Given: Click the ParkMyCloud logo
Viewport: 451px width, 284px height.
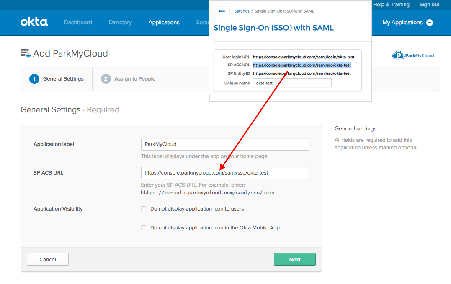Looking at the screenshot, I should pyautogui.click(x=413, y=55).
